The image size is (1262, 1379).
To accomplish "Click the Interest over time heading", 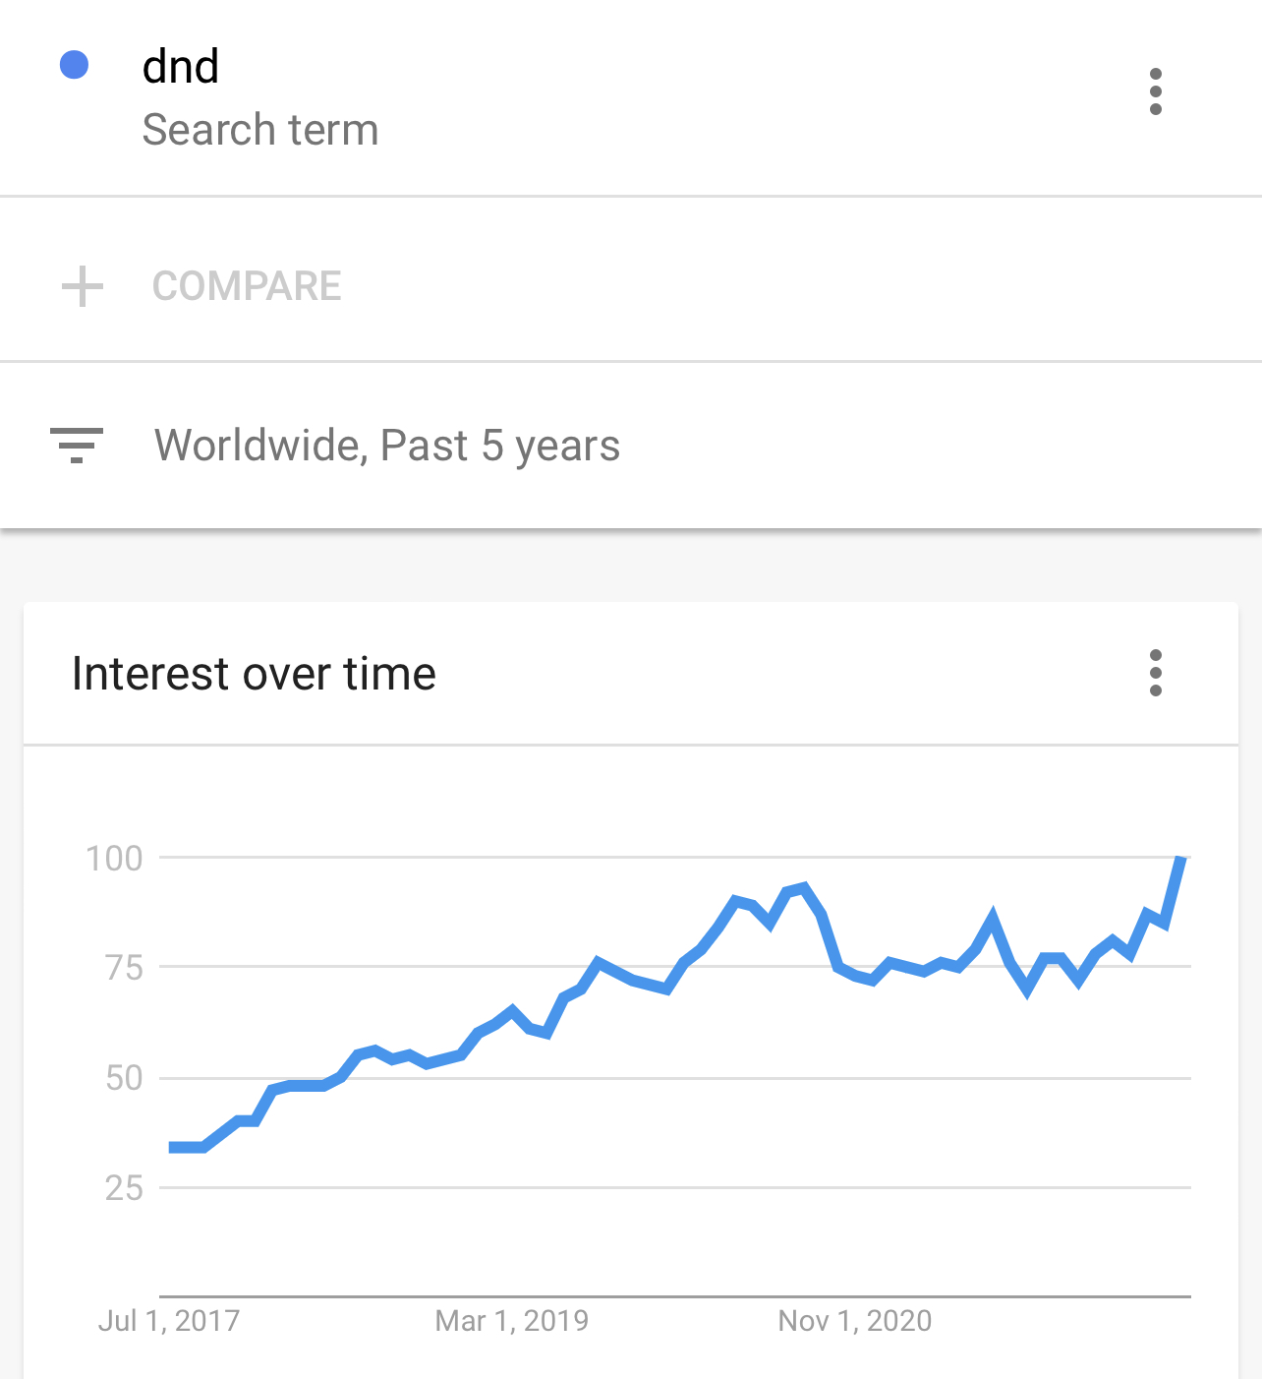I will click(x=254, y=674).
